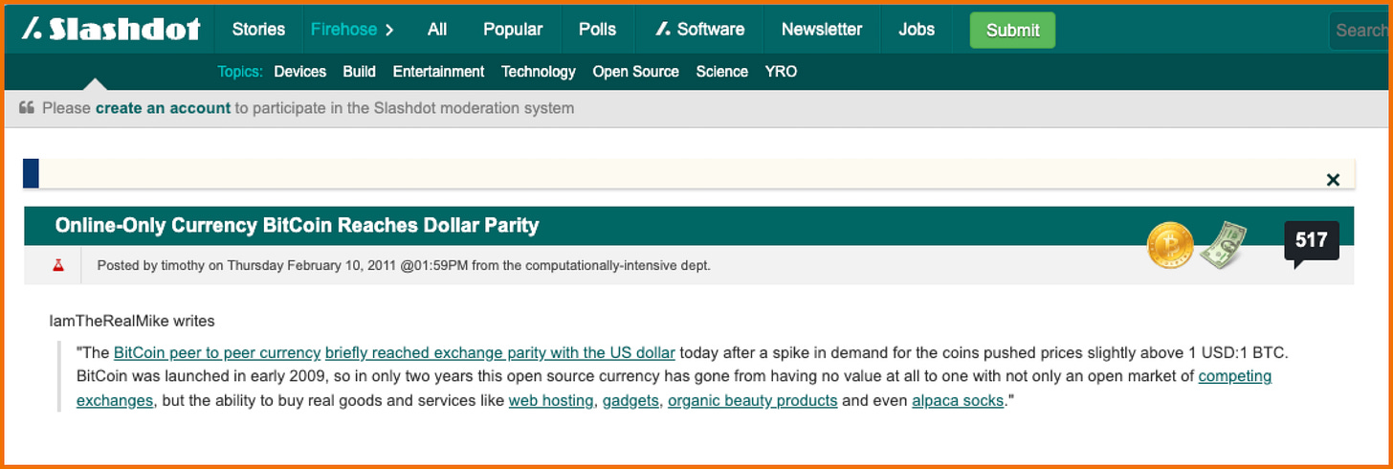
Task: Open the All nav item
Action: 437,30
